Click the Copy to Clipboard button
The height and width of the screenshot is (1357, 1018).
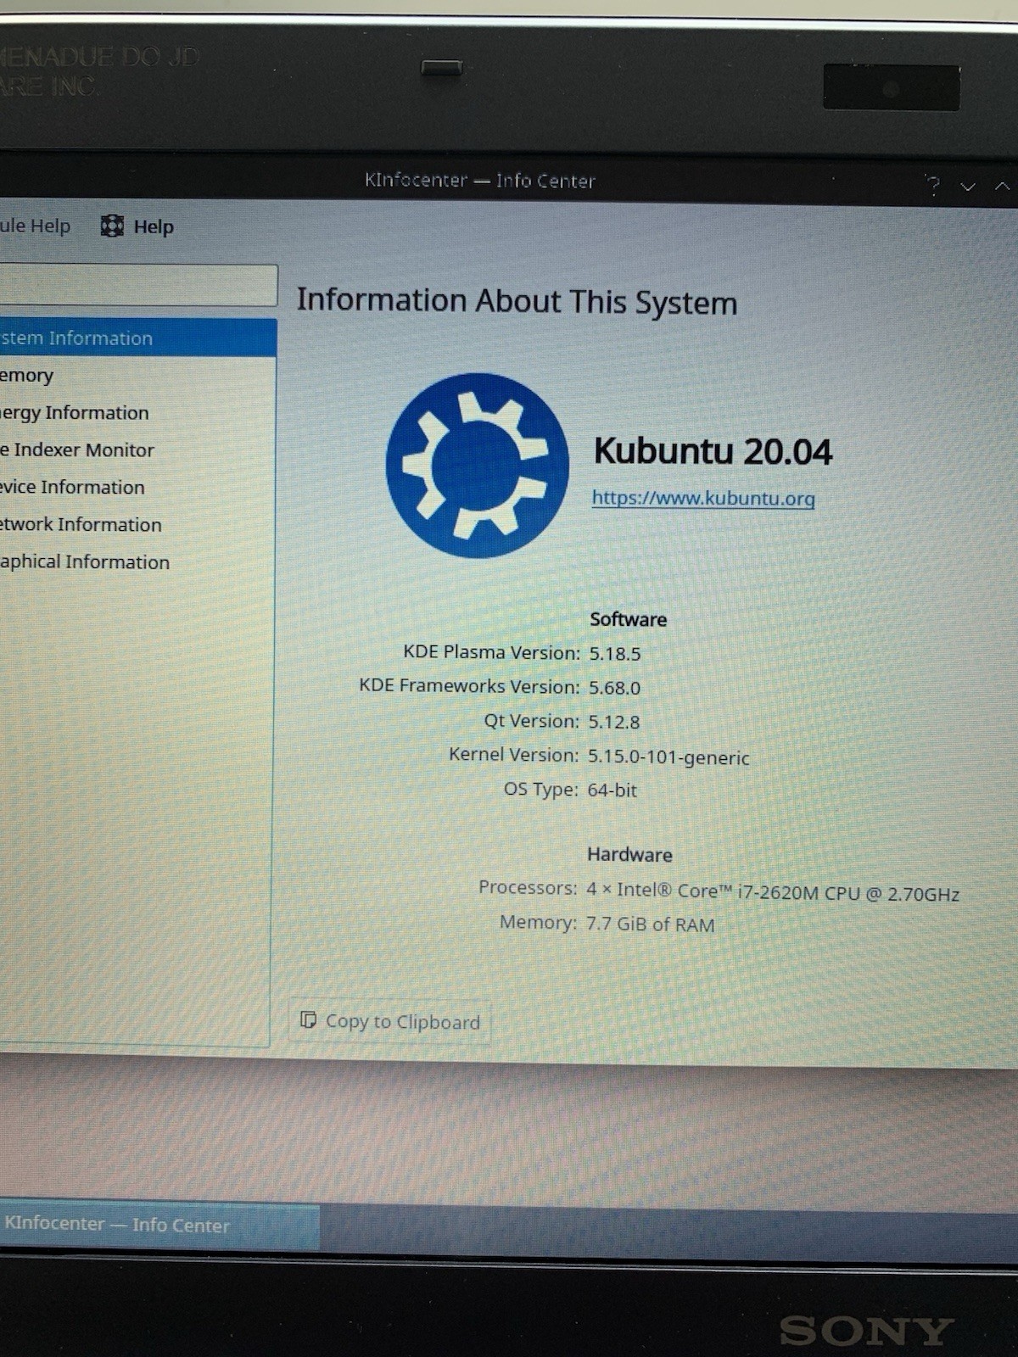(x=390, y=1021)
